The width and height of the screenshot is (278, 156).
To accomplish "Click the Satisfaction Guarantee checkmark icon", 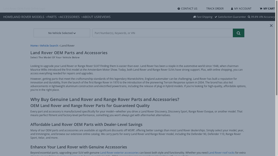I will tap(216, 17).
